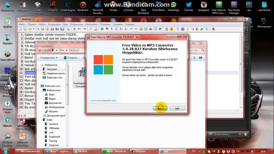Open the 7-Zip File Manager desktop icon

pyautogui.click(x=7, y=91)
